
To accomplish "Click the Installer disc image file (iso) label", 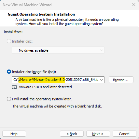I will tap(34, 72).
